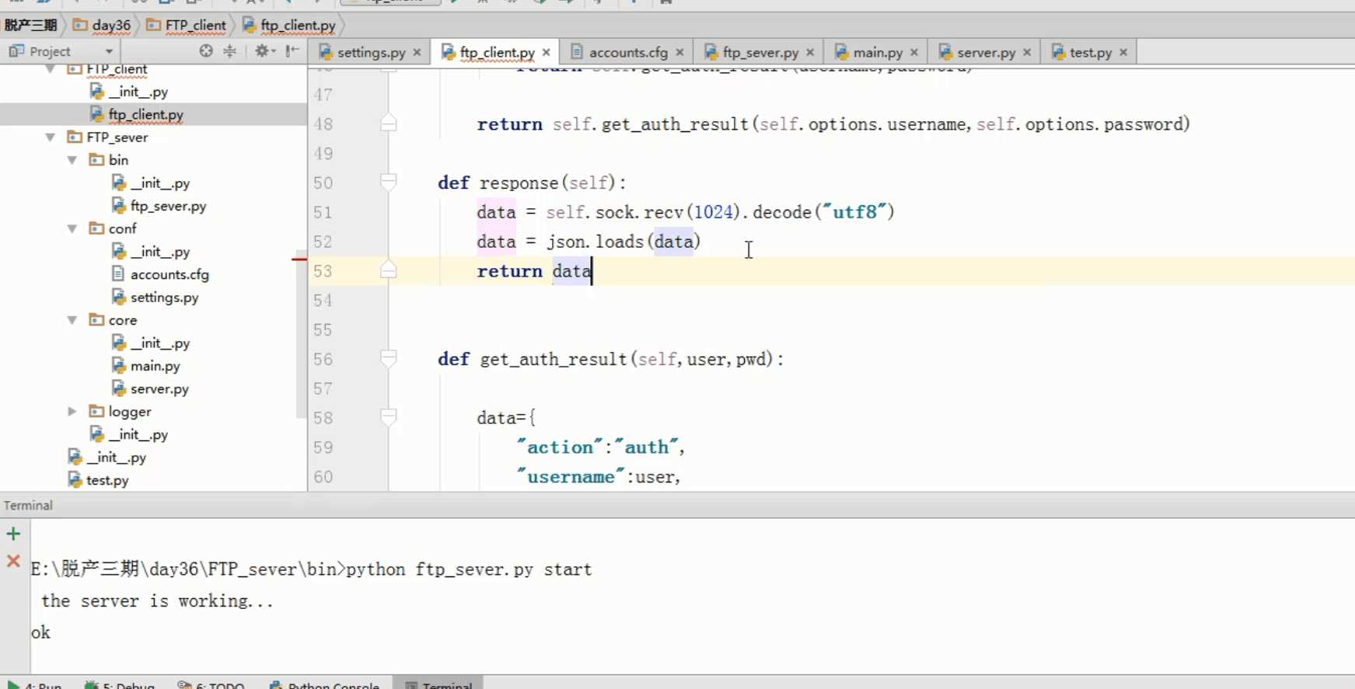1355x689 pixels.
Task: Collapse the core folder
Action: pos(72,320)
